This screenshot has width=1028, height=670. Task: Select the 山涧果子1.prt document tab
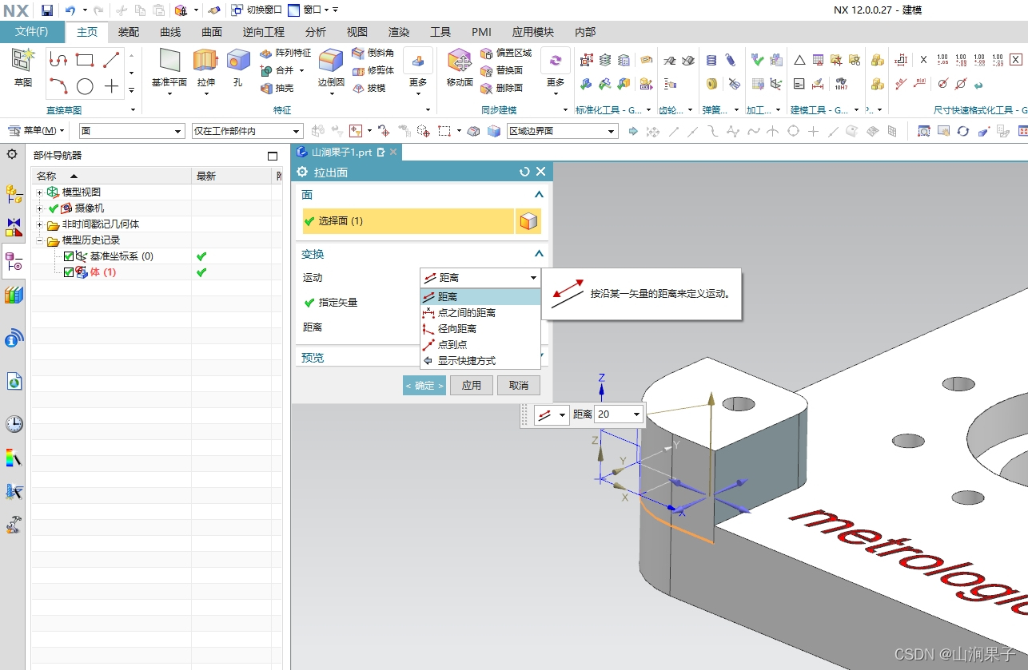click(x=345, y=152)
